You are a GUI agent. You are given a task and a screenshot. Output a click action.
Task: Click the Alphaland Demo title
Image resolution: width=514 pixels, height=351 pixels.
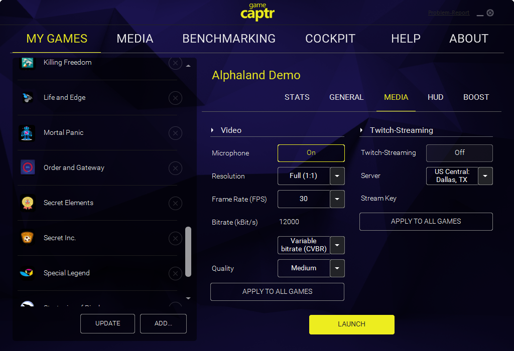pyautogui.click(x=256, y=75)
